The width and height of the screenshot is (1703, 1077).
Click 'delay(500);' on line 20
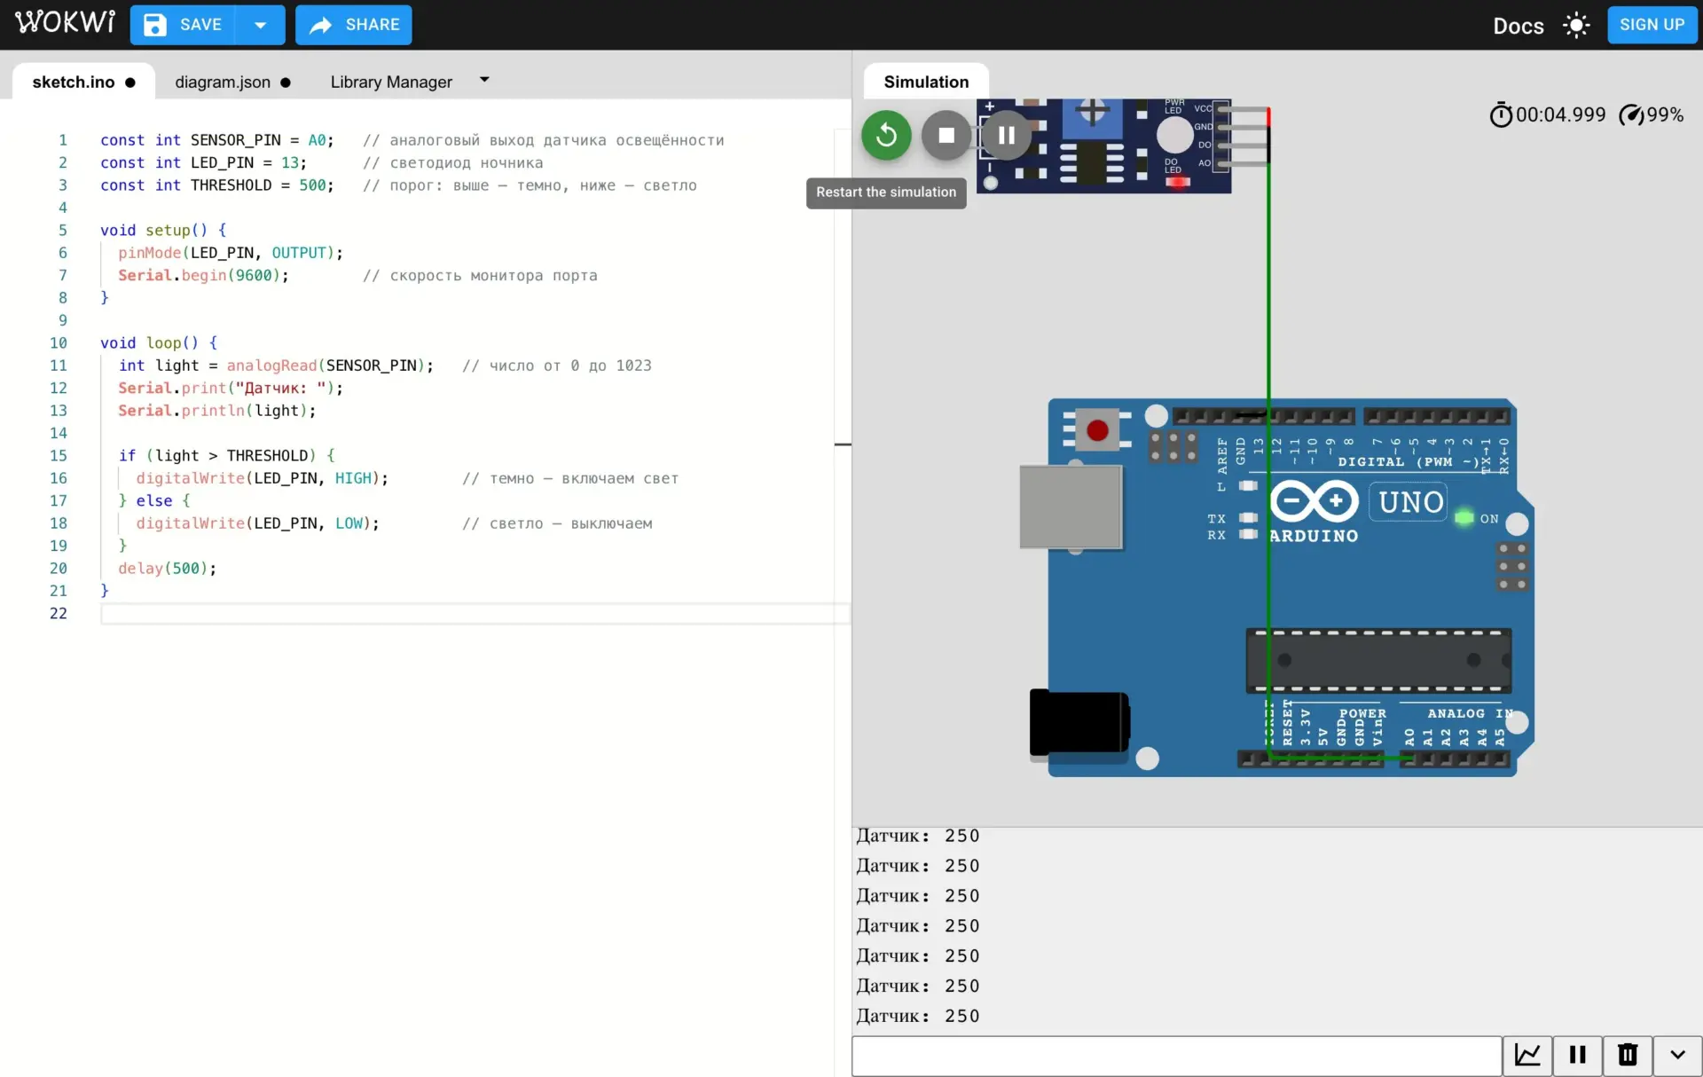point(168,569)
